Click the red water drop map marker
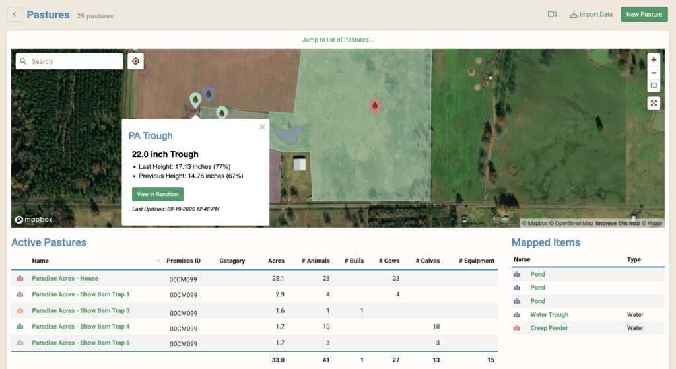The height and width of the screenshot is (369, 676). point(374,106)
